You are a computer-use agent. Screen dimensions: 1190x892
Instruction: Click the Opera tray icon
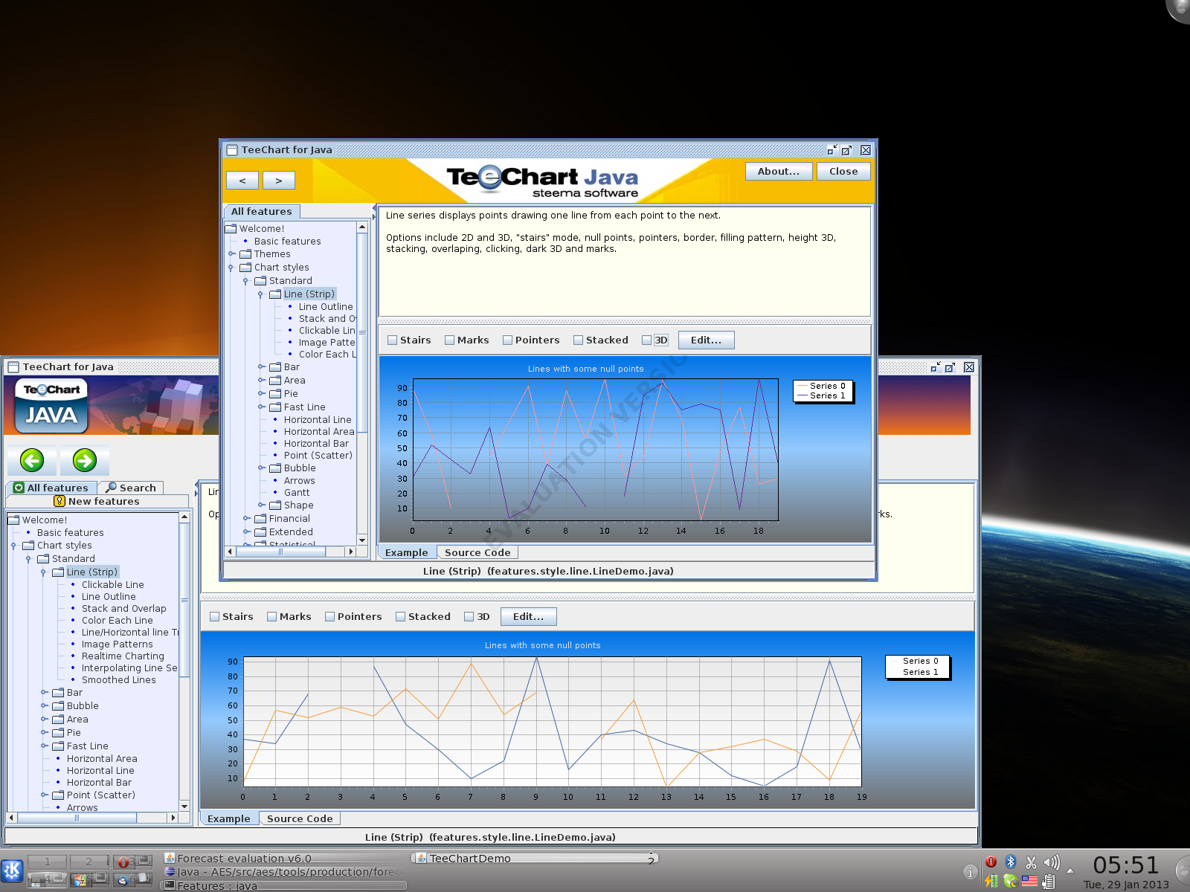coord(991,862)
